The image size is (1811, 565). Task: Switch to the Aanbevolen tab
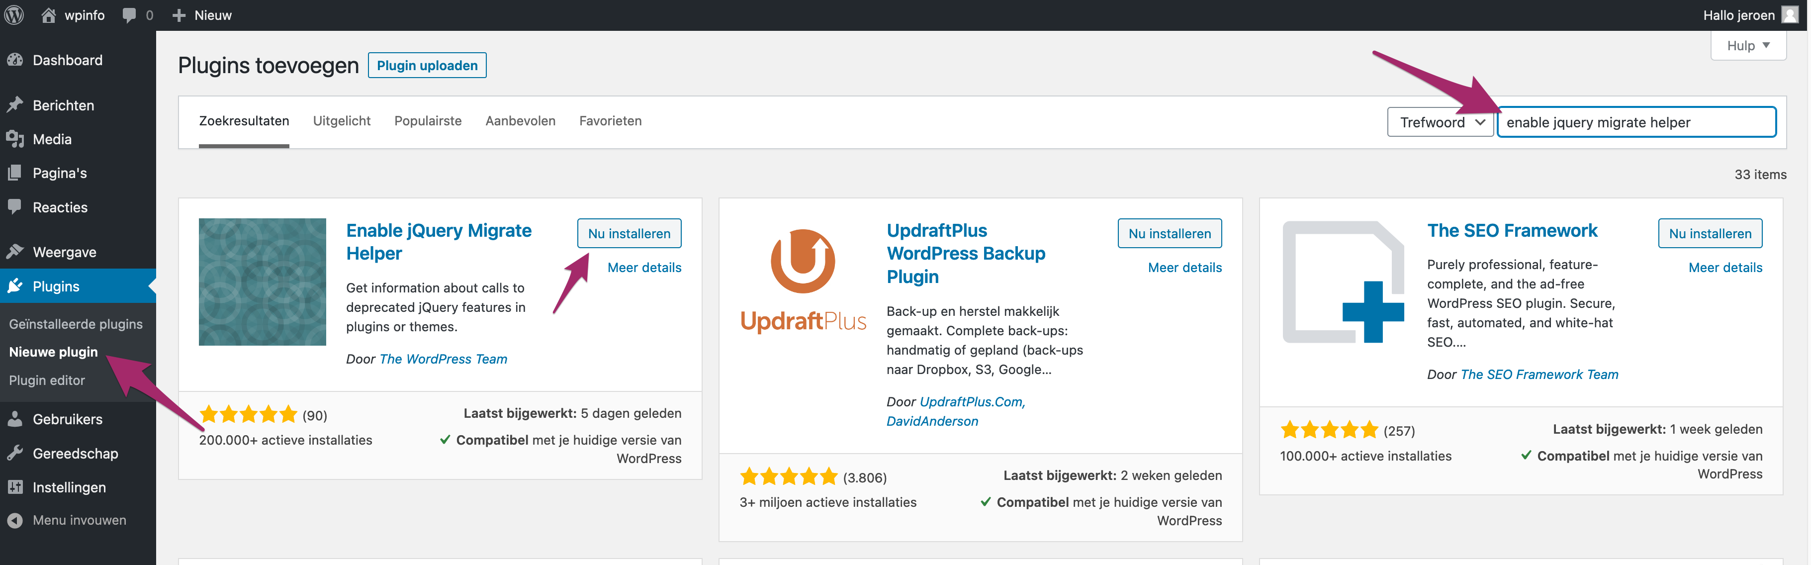pyautogui.click(x=520, y=121)
